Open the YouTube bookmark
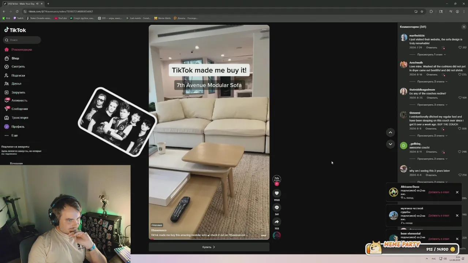This screenshot has width=468, height=263. coord(61,18)
